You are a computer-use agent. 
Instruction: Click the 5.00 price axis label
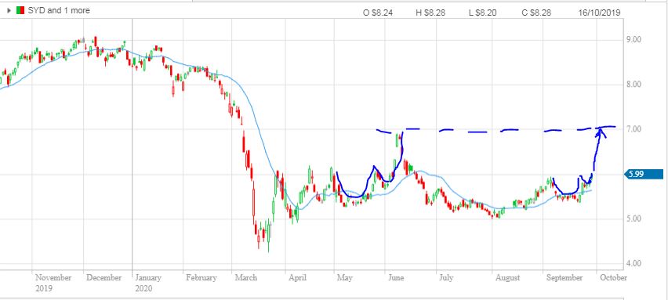635,219
